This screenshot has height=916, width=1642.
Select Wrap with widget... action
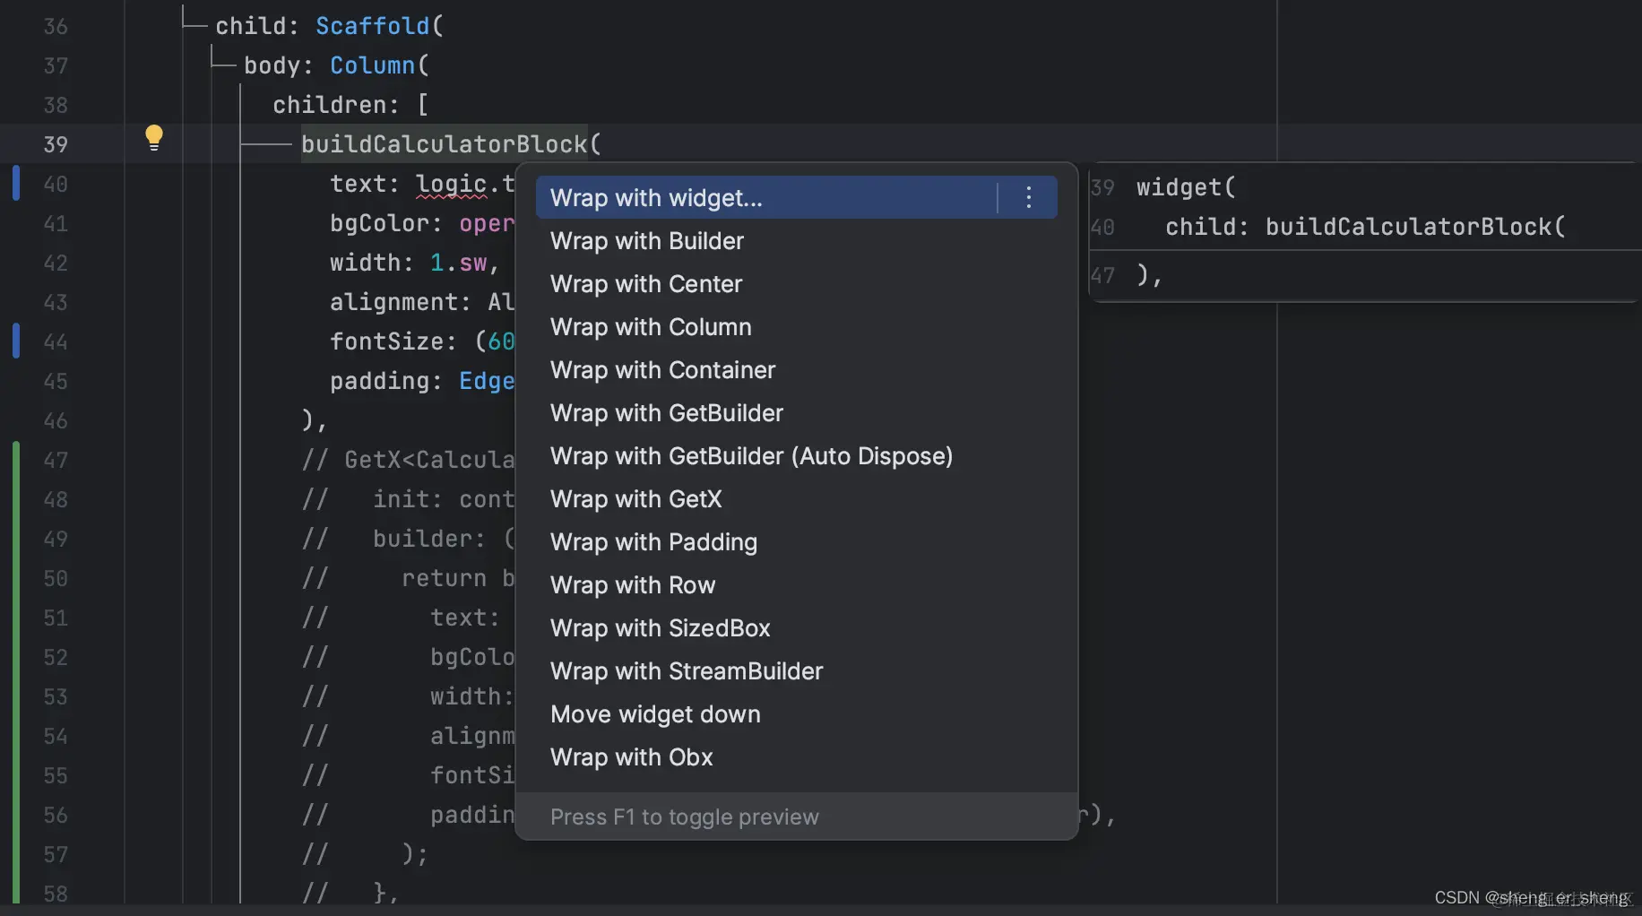[x=656, y=197]
